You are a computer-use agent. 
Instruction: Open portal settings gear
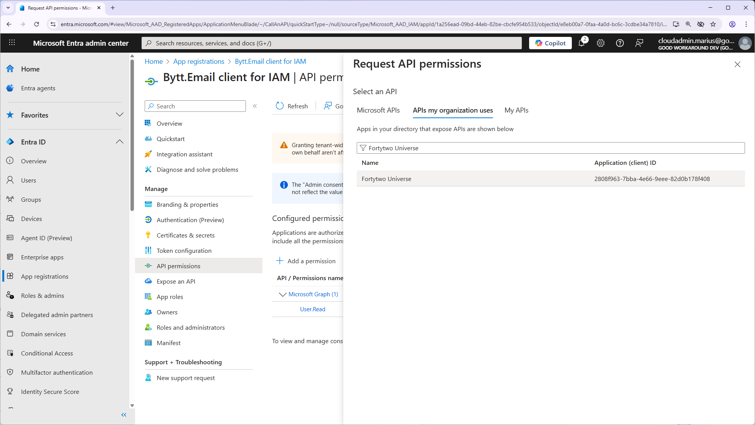click(600, 43)
